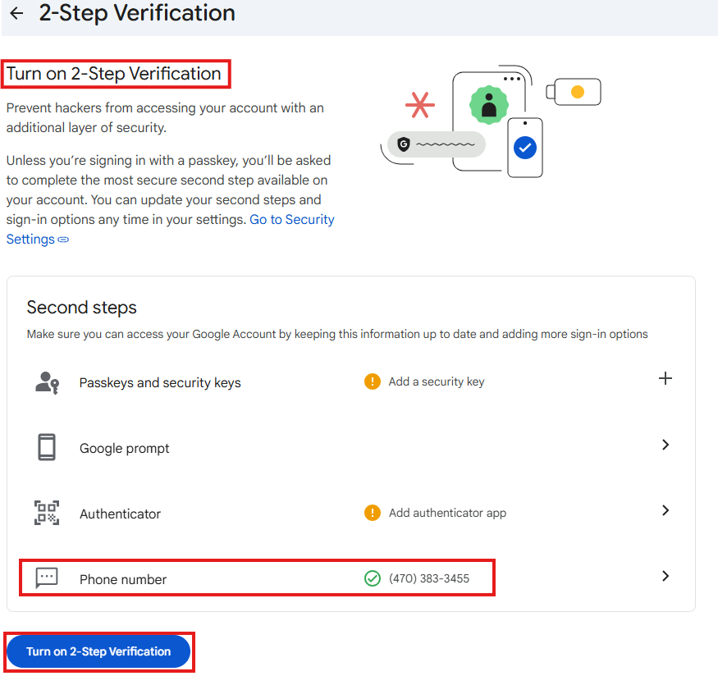This screenshot has width=718, height=676.
Task: Click the 2-Step Verification illustration
Action: pyautogui.click(x=491, y=123)
